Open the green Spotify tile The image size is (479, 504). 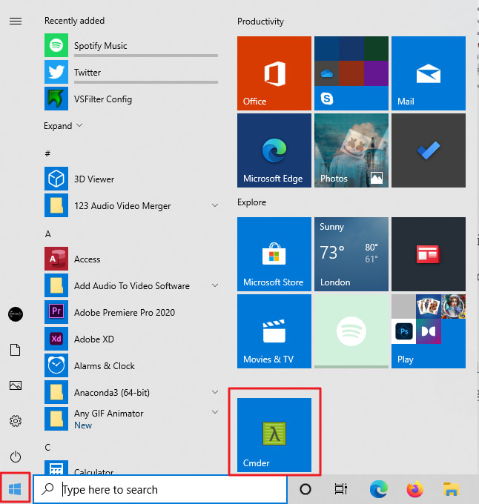(x=351, y=331)
